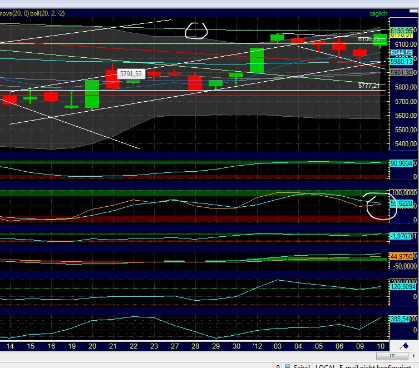The image size is (419, 368).
Task: Click the red candlestick at date 28
Action: click(195, 83)
